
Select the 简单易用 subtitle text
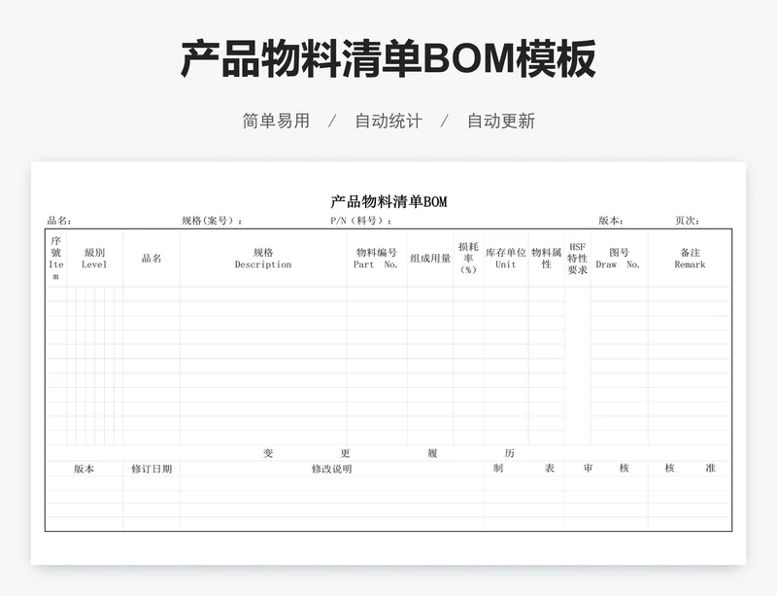(x=276, y=121)
